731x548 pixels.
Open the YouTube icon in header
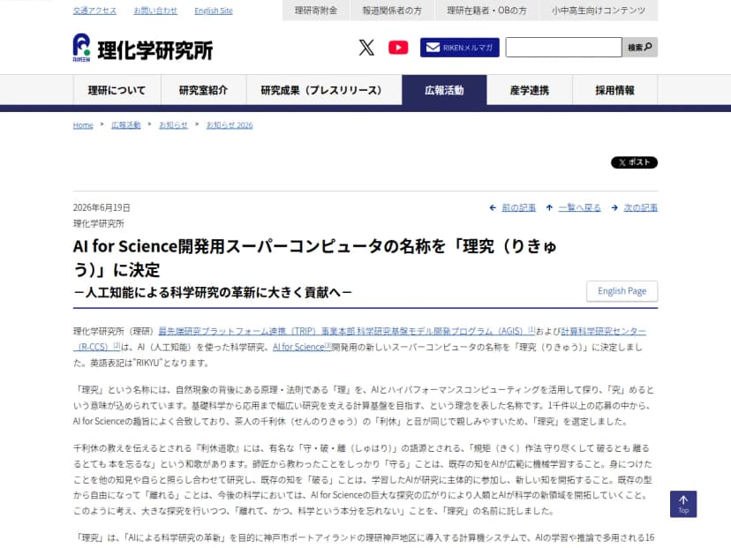point(398,48)
